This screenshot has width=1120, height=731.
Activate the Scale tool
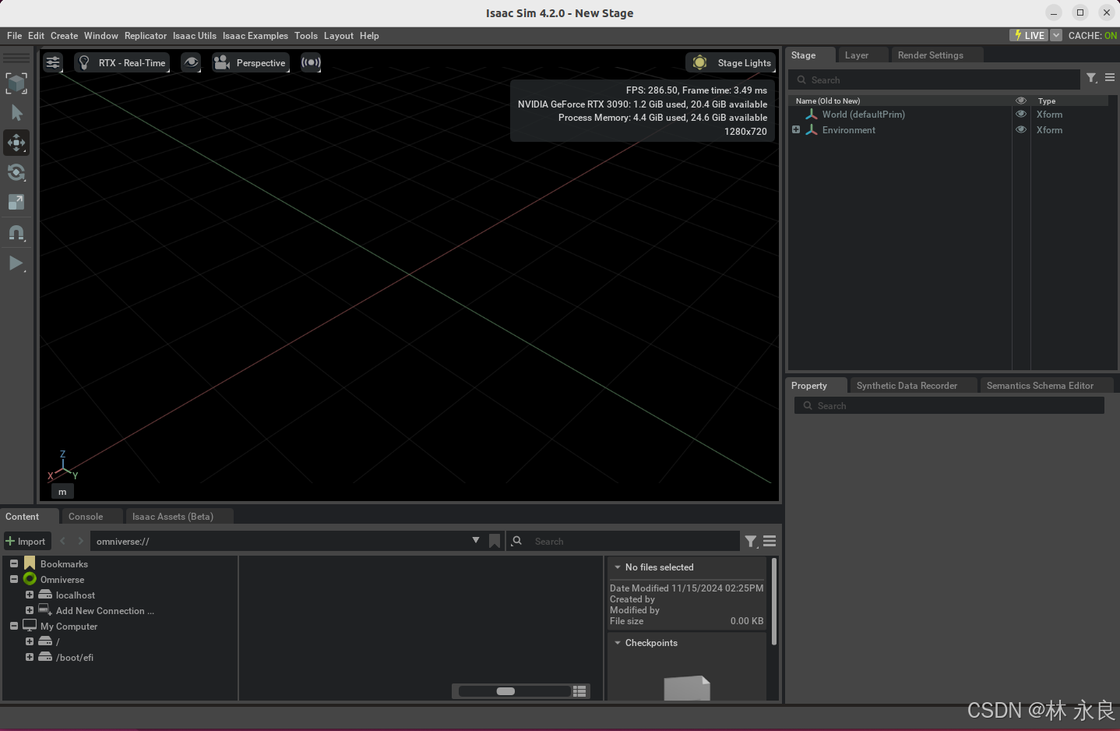click(x=16, y=202)
